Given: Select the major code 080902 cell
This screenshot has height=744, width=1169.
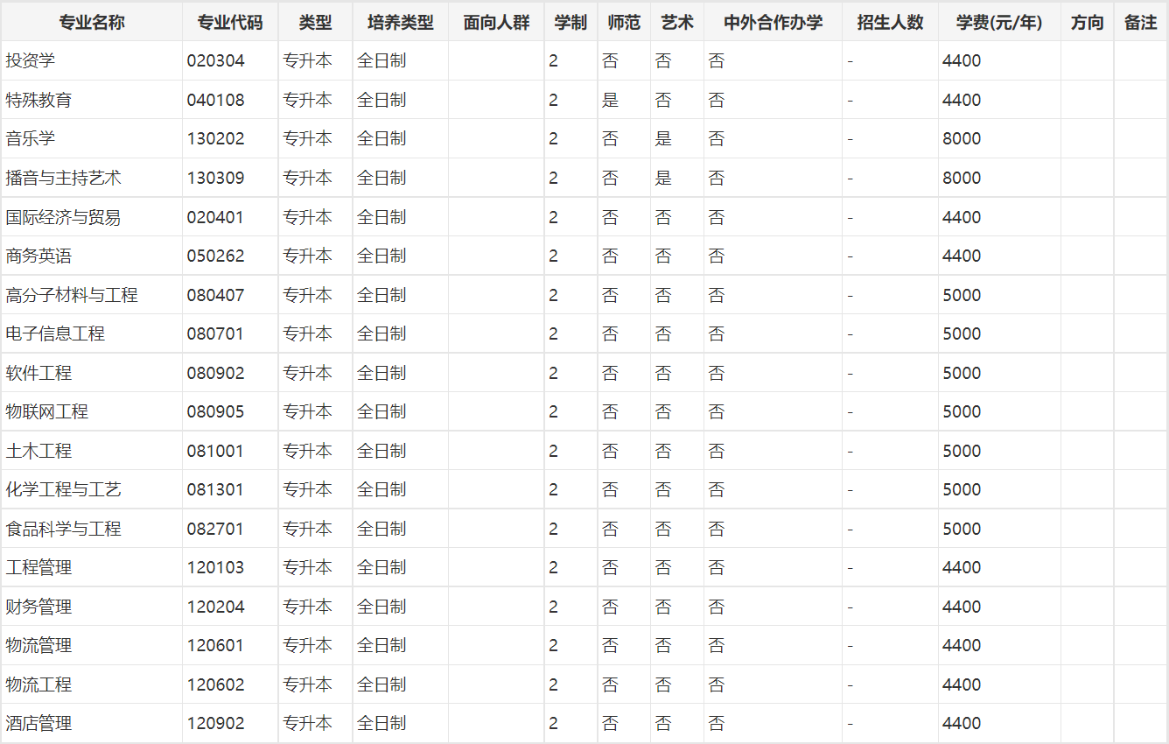Looking at the screenshot, I should [215, 374].
